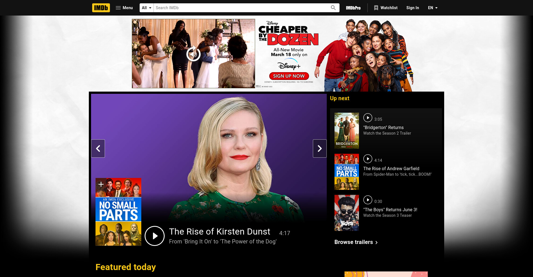
Task: Play The Rise of Kirsten Dunst video
Action: (x=155, y=236)
